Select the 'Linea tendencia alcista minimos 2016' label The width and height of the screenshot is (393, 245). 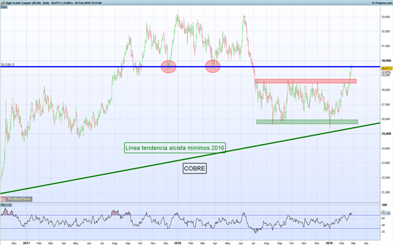point(175,148)
